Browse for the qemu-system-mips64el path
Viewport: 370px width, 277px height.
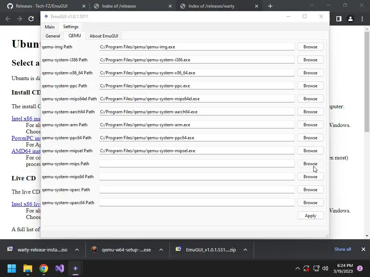click(310, 99)
